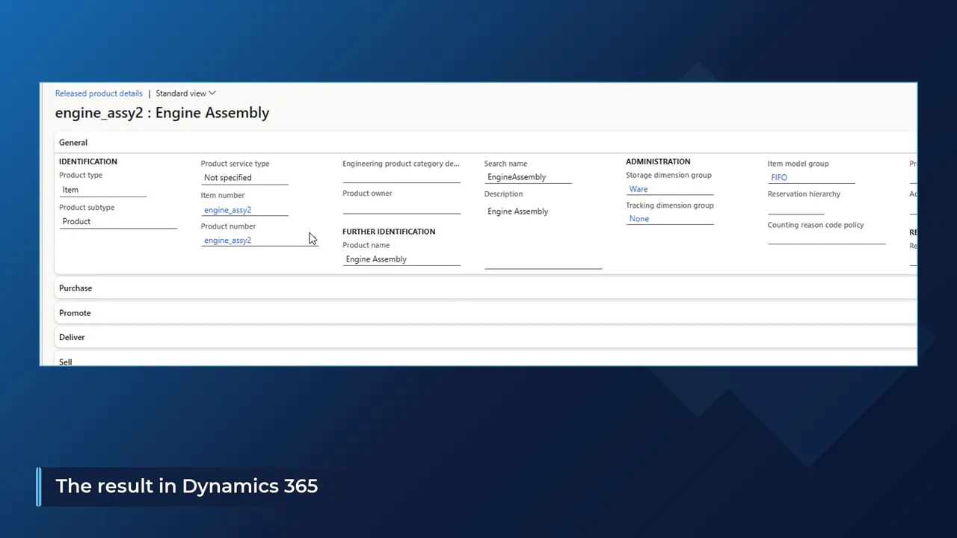
Task: Collapse the General section header
Action: (486, 142)
